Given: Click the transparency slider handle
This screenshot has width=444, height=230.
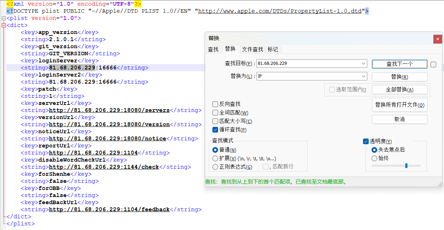Looking at the screenshot, I should point(406,166).
